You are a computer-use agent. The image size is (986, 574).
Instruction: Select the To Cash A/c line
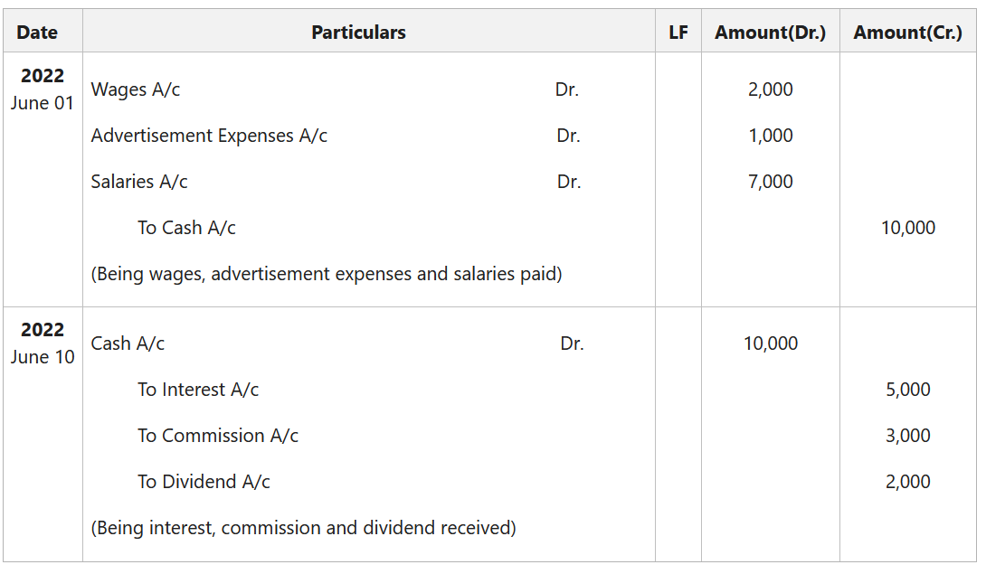click(186, 228)
